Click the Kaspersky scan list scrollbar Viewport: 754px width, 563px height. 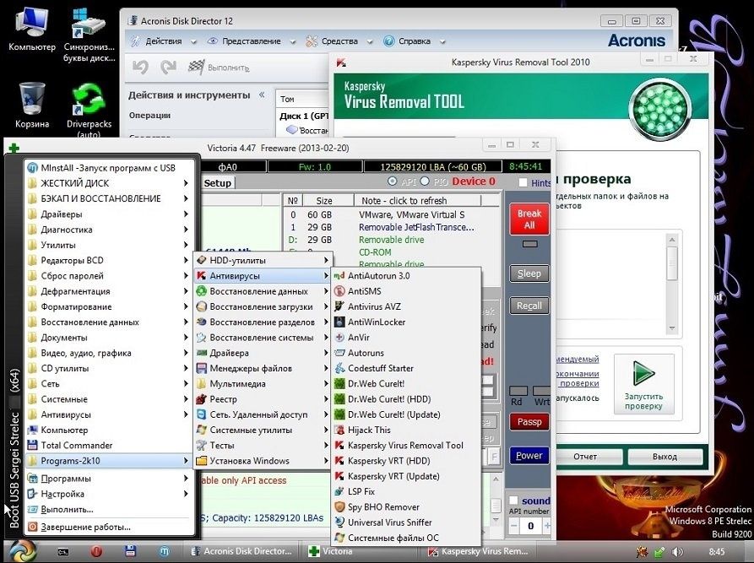672,284
